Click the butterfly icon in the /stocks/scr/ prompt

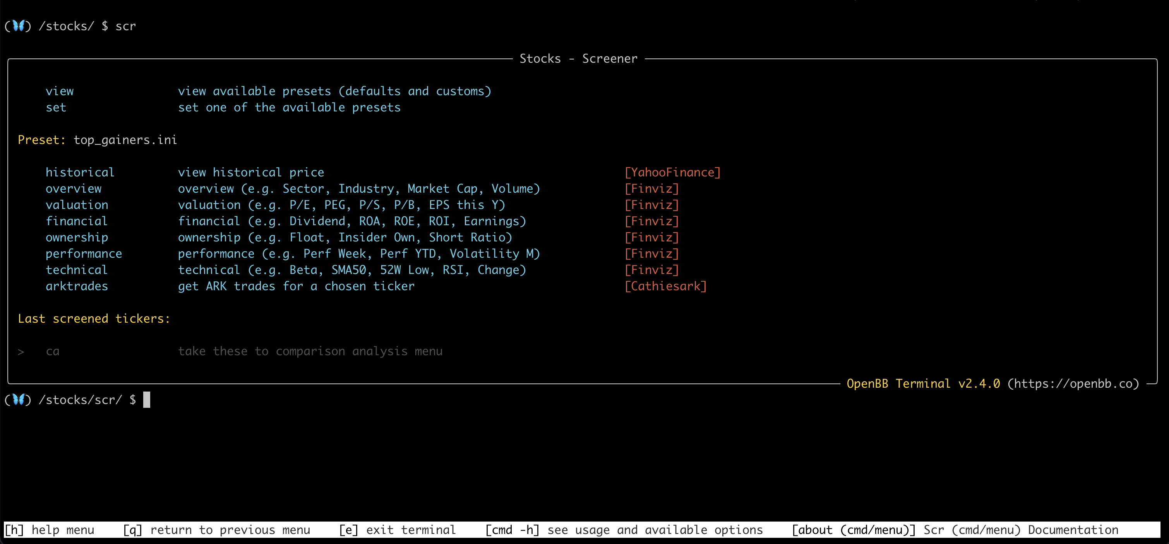(x=18, y=399)
